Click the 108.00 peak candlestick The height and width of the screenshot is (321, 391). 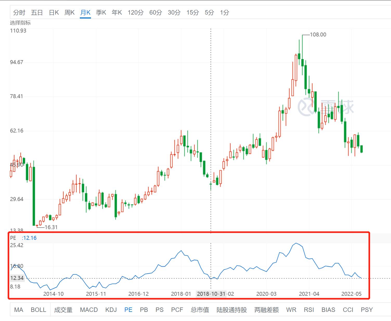[x=302, y=62]
